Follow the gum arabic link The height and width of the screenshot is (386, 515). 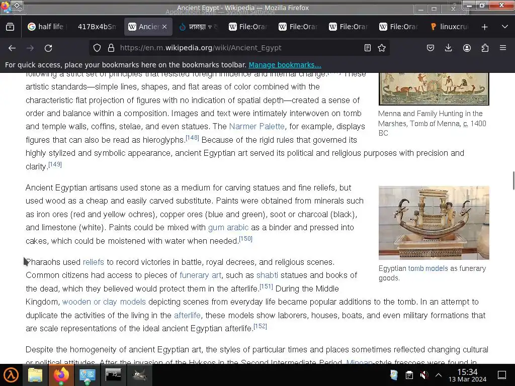coord(228,228)
